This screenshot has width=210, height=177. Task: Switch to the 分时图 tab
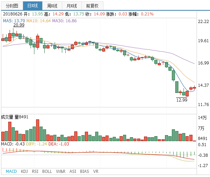click(12, 6)
